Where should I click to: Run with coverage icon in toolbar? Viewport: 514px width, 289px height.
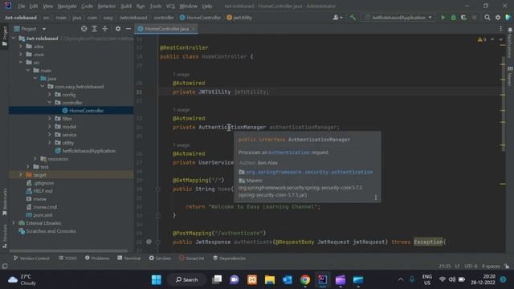pos(463,18)
